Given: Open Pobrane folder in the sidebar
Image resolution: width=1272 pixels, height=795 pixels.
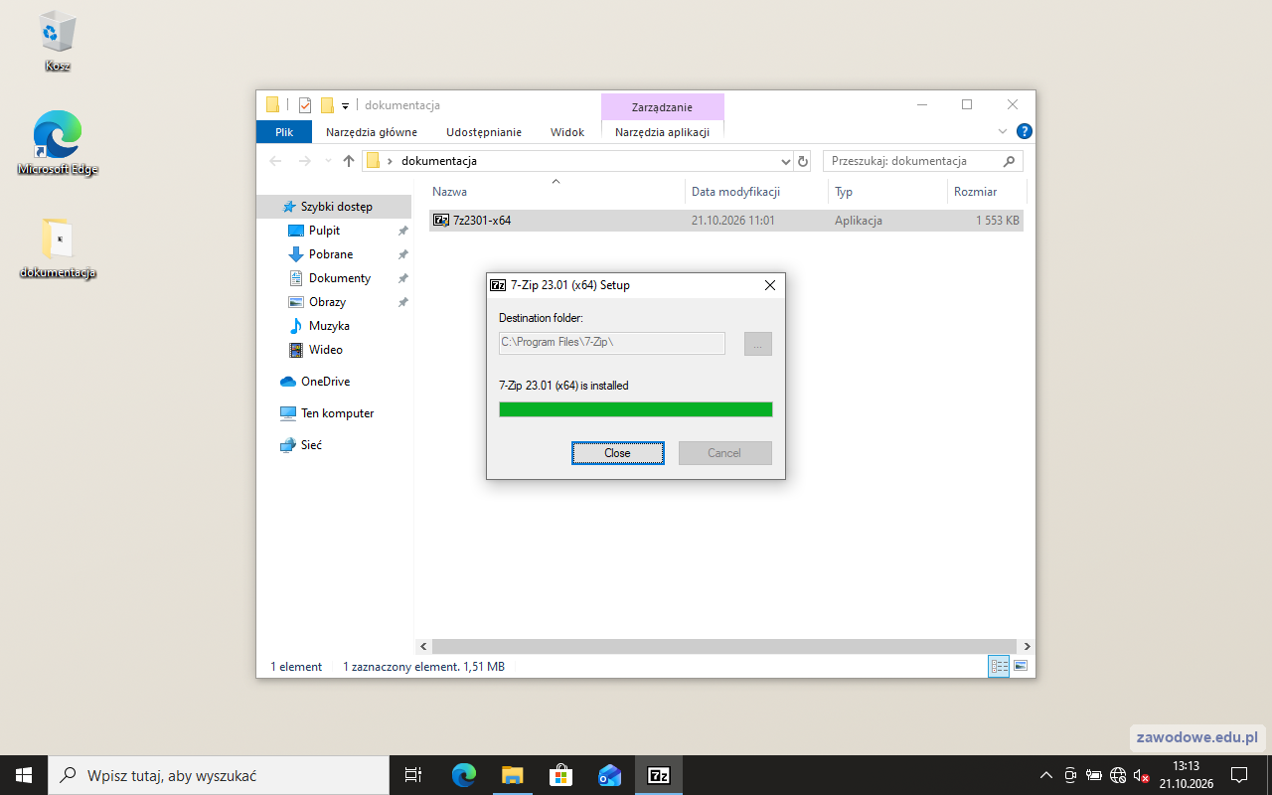Looking at the screenshot, I should pyautogui.click(x=336, y=254).
